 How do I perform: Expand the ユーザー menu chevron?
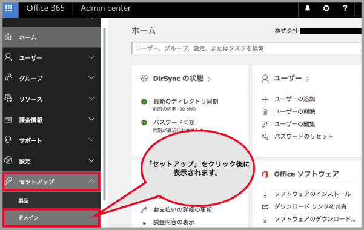point(91,57)
